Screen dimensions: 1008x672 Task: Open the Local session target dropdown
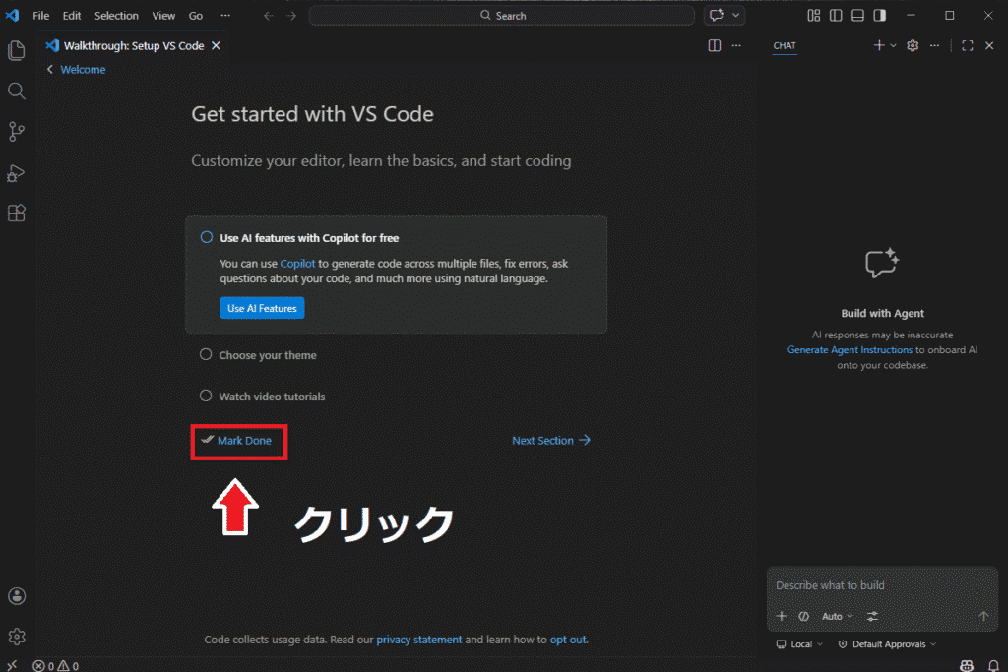pos(800,644)
